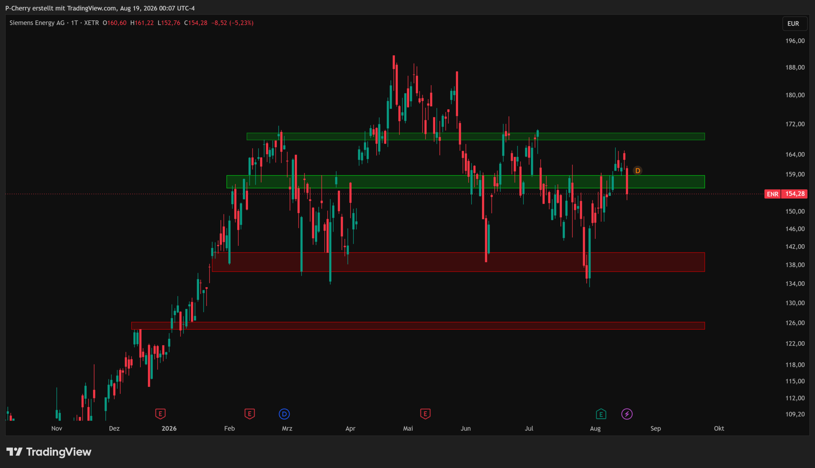Click the red earnings marker near Feb
This screenshot has height=468, width=815.
click(x=250, y=414)
